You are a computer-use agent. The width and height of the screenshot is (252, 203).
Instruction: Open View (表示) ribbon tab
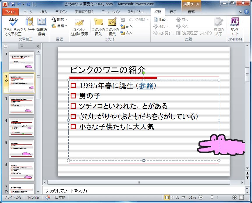[x=173, y=12]
